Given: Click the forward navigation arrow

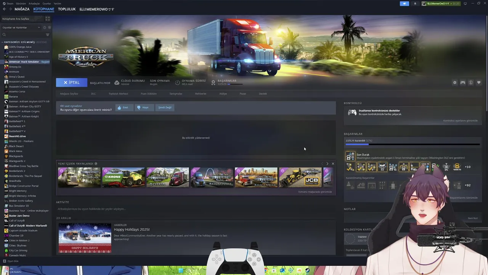Looking at the screenshot, I should pyautogui.click(x=10, y=9).
